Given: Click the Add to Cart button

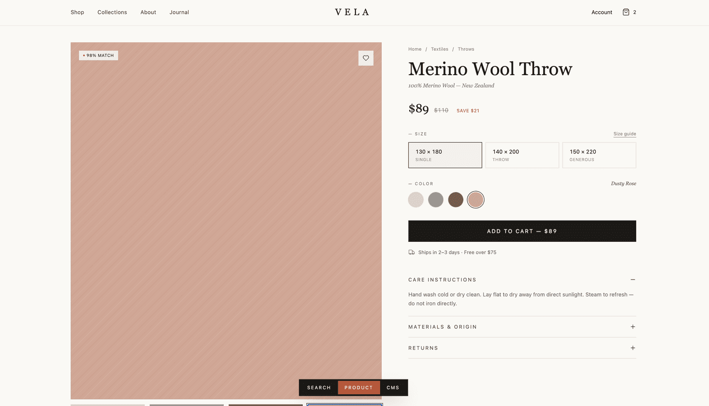Looking at the screenshot, I should [522, 231].
